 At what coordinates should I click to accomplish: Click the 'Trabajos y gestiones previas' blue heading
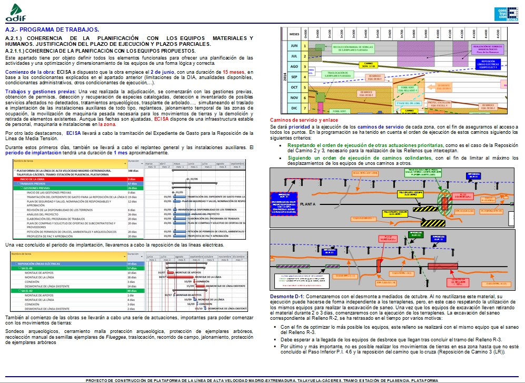click(x=41, y=92)
